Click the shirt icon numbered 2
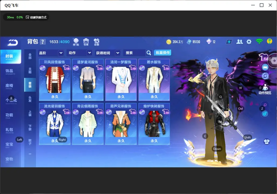The image size is (277, 194). 266,142
